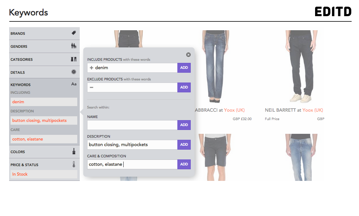Open the black shorts product image
The image size is (359, 216).
tap(215, 157)
